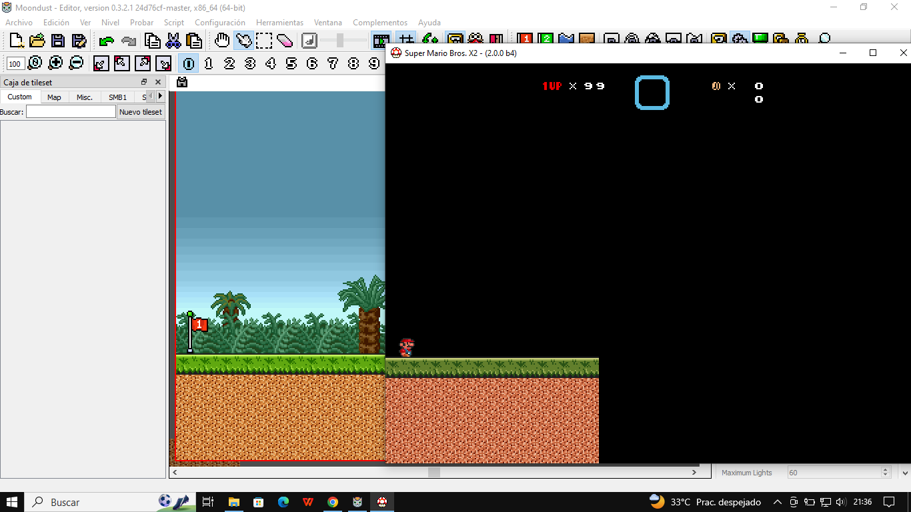Switch to the Map tileset tab
The image size is (911, 512).
54,97
